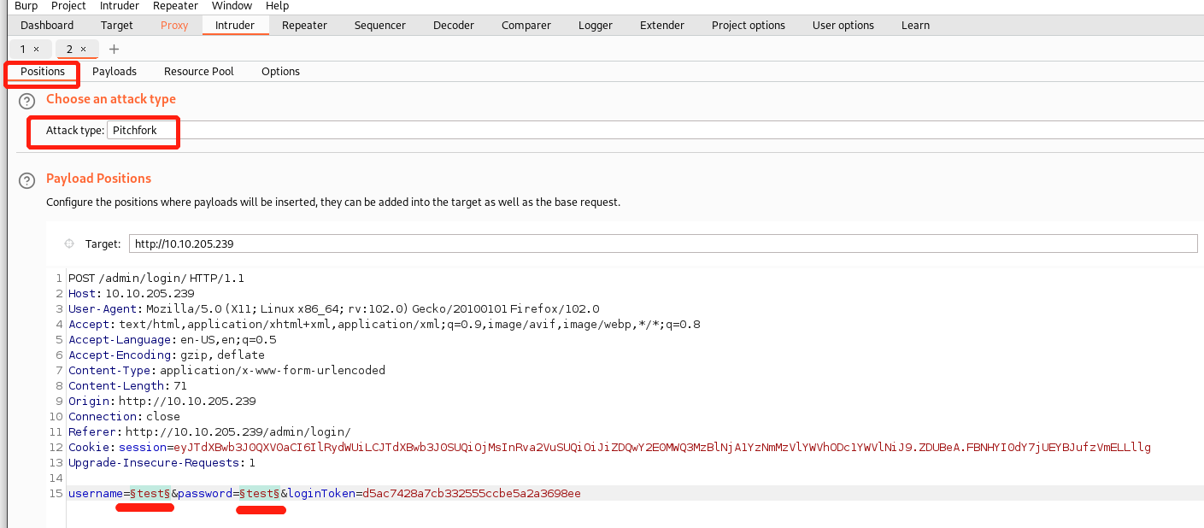Open the Resource Pool tab
The image size is (1204, 528).
(198, 72)
